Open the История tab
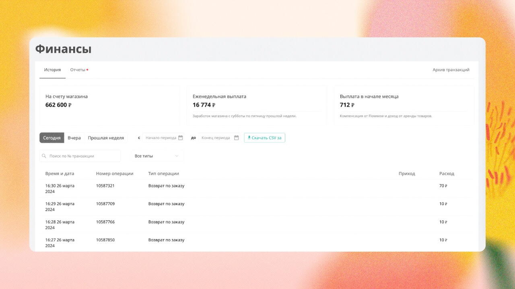The image size is (515, 289). [x=52, y=70]
